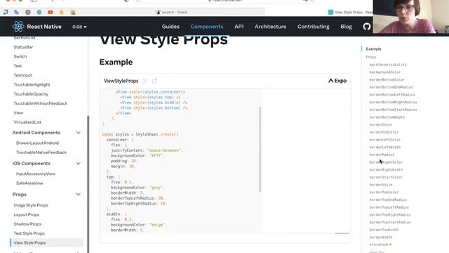Open the Components nav item
Viewport: 449px width, 253px height.
click(x=207, y=27)
